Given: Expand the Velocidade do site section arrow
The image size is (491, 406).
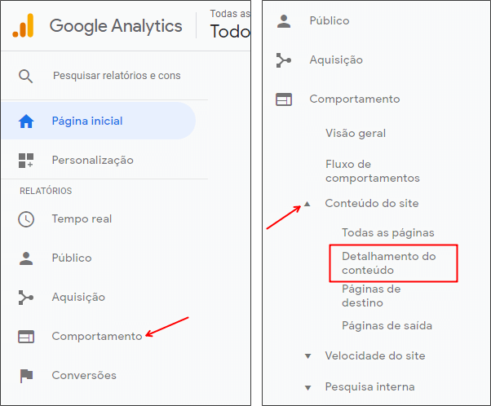Looking at the screenshot, I should click(x=307, y=356).
